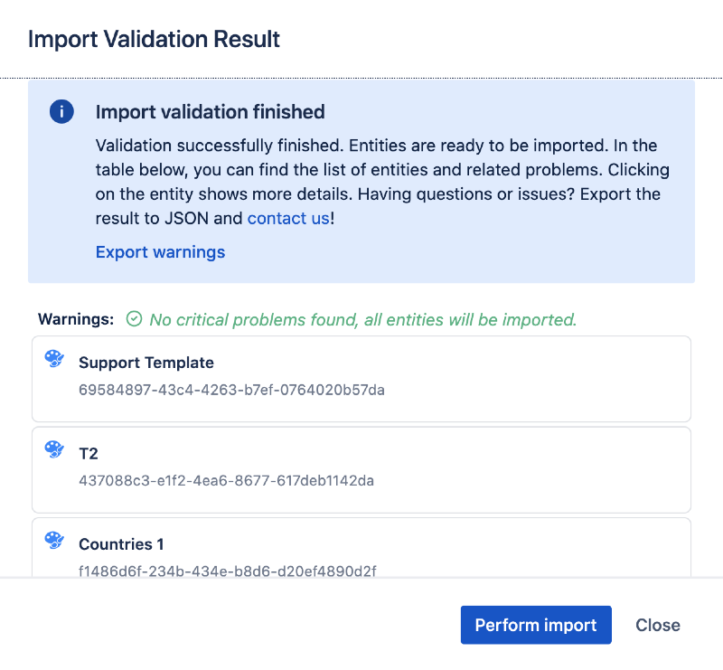Viewport: 723px width, 670px height.
Task: Click the contact us hyperlink
Action: 287,218
